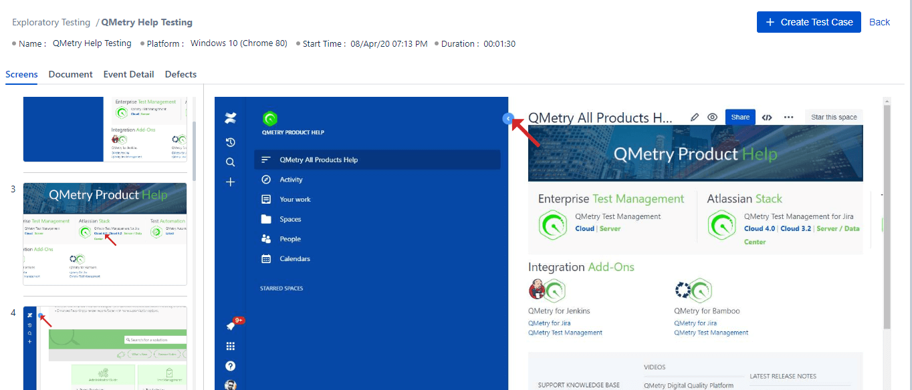Click the screen preview vertical scrollbar
This screenshot has width=912, height=390.
pyautogui.click(x=887, y=217)
